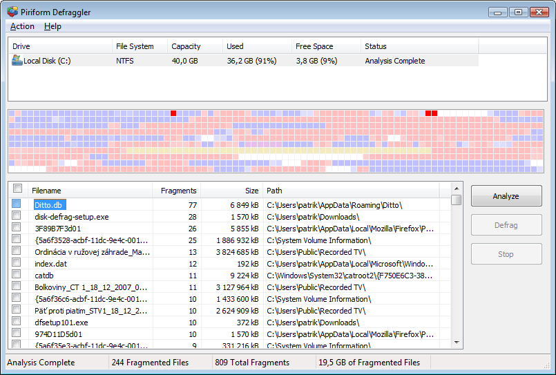Screen dimensions: 556x375
Task: Check the box for Ordinácia v ružovej záhrade file
Action: [x=17, y=251]
